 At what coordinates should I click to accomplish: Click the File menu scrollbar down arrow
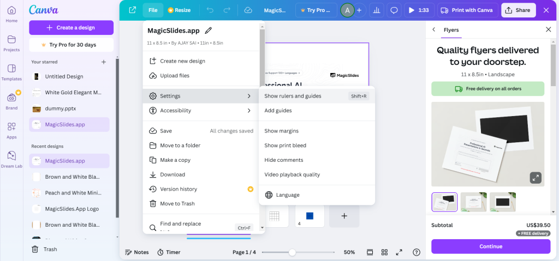pyautogui.click(x=263, y=228)
